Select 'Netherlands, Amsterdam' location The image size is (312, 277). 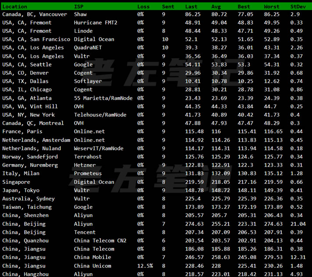click(36, 140)
